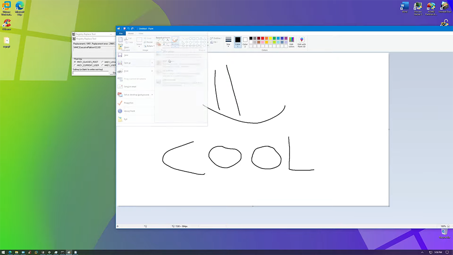
Task: Select HKEY_LOCAL radio button in Registry tool
Action: coord(102,62)
